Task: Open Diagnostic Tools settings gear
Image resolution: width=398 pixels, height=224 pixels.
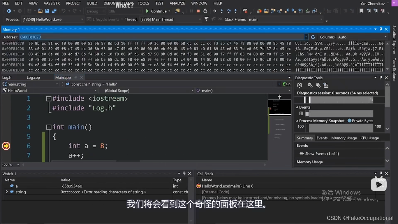Action: [x=299, y=85]
